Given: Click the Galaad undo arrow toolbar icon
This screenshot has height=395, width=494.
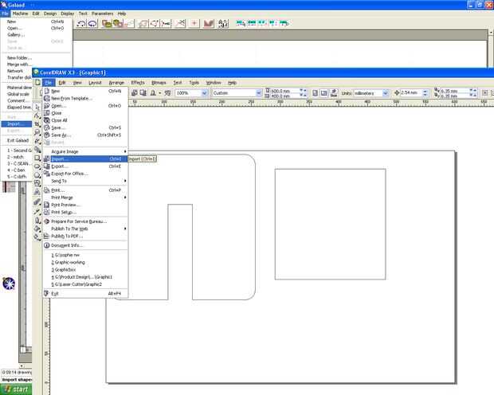Looking at the screenshot, I should coord(81,23).
